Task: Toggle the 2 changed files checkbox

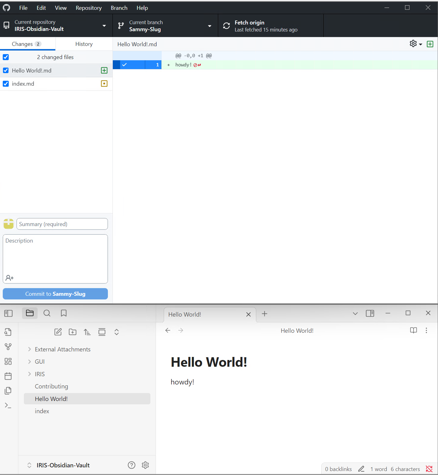Action: pos(6,57)
